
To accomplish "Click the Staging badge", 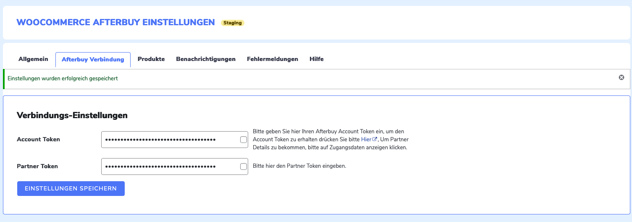I will [233, 23].
